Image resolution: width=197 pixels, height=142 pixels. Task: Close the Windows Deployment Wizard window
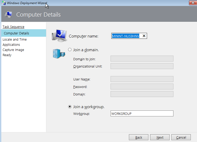[193, 3]
